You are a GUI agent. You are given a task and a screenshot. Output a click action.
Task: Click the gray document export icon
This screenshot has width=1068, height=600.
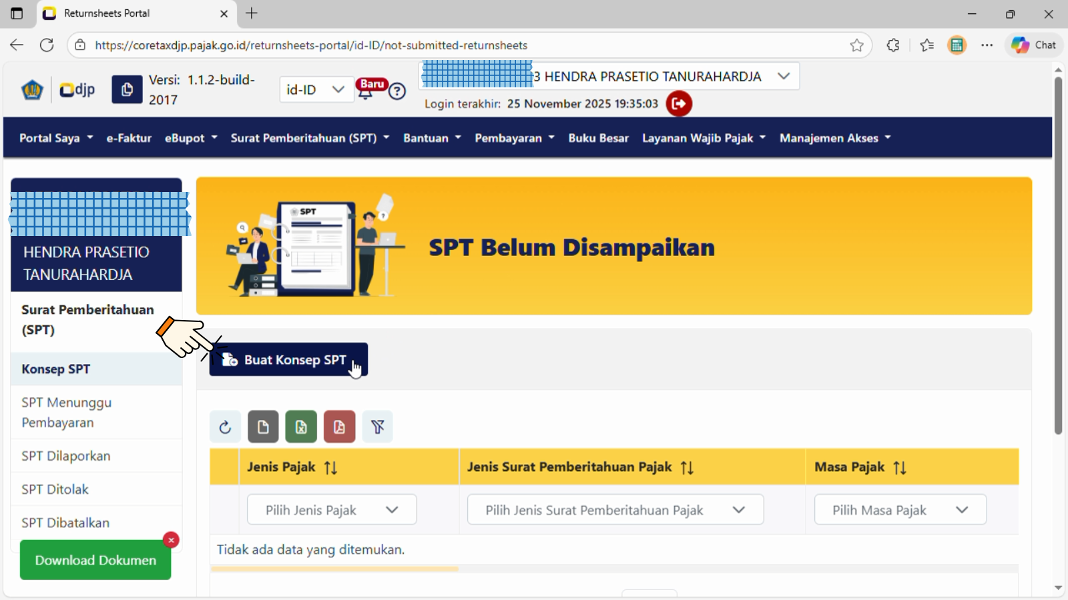pos(263,427)
